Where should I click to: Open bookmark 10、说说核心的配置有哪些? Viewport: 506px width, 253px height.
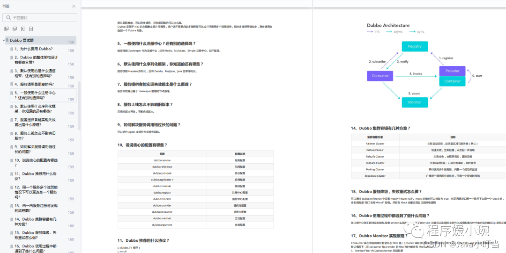[x=36, y=162]
